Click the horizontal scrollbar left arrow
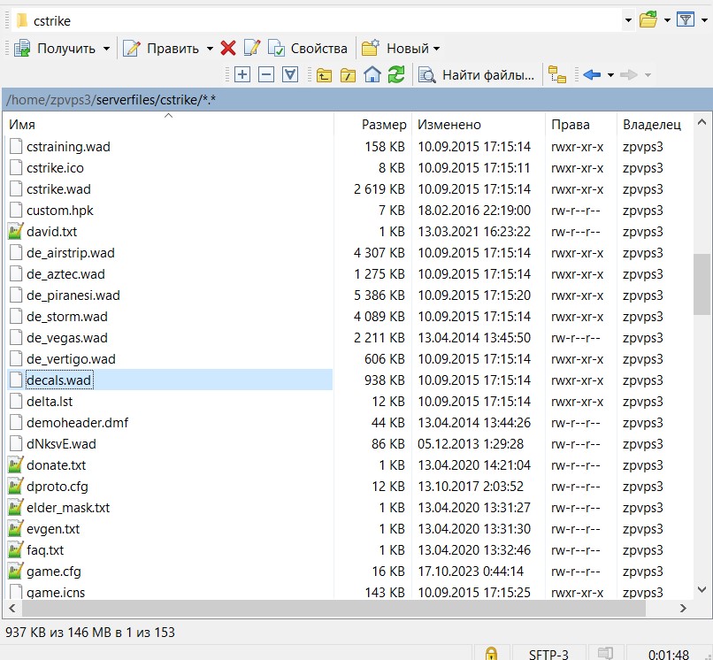This screenshot has width=713, height=660. click(12, 608)
